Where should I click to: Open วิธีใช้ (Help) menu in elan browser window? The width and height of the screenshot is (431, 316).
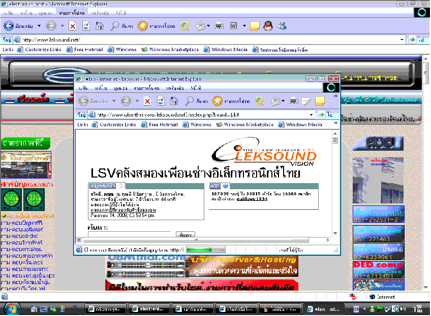pyautogui.click(x=196, y=88)
